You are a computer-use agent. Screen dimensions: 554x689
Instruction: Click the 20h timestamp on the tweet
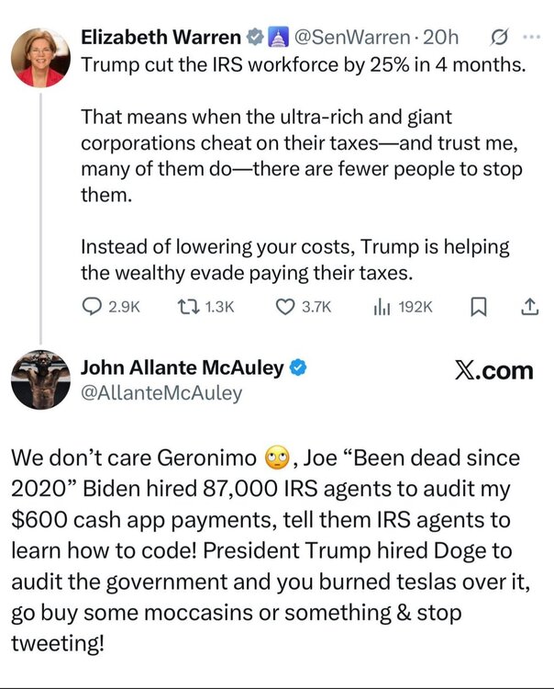pos(440,38)
